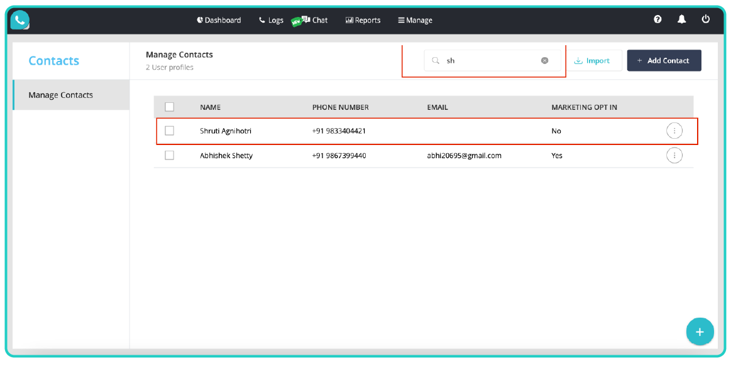Clear the search field using X icon
731x366 pixels.
pos(544,60)
